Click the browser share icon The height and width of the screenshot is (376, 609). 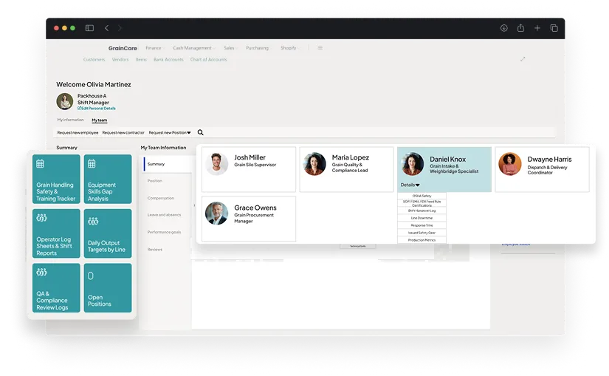pos(520,28)
